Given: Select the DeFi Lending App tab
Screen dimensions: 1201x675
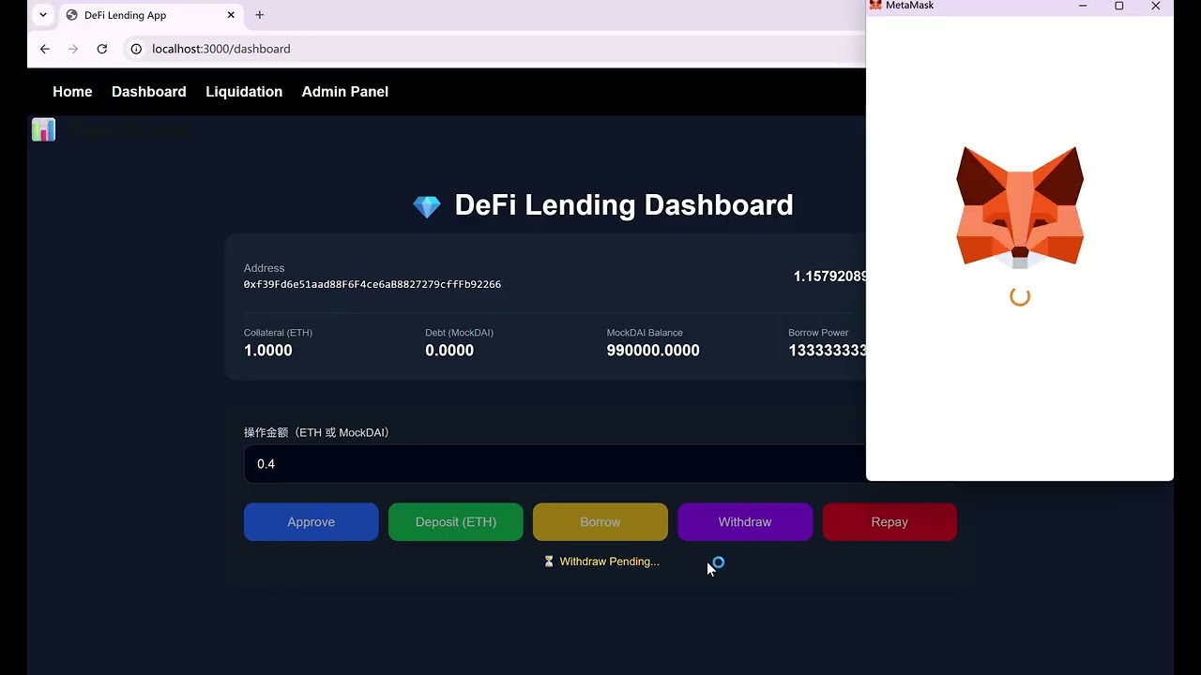Looking at the screenshot, I should (x=150, y=15).
